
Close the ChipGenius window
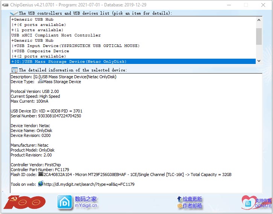(x=263, y=5)
